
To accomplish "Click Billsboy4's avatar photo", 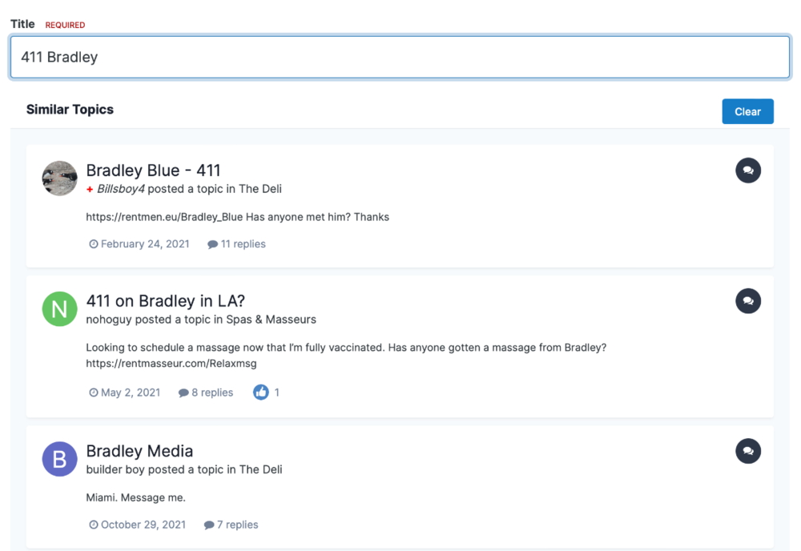I will [59, 178].
